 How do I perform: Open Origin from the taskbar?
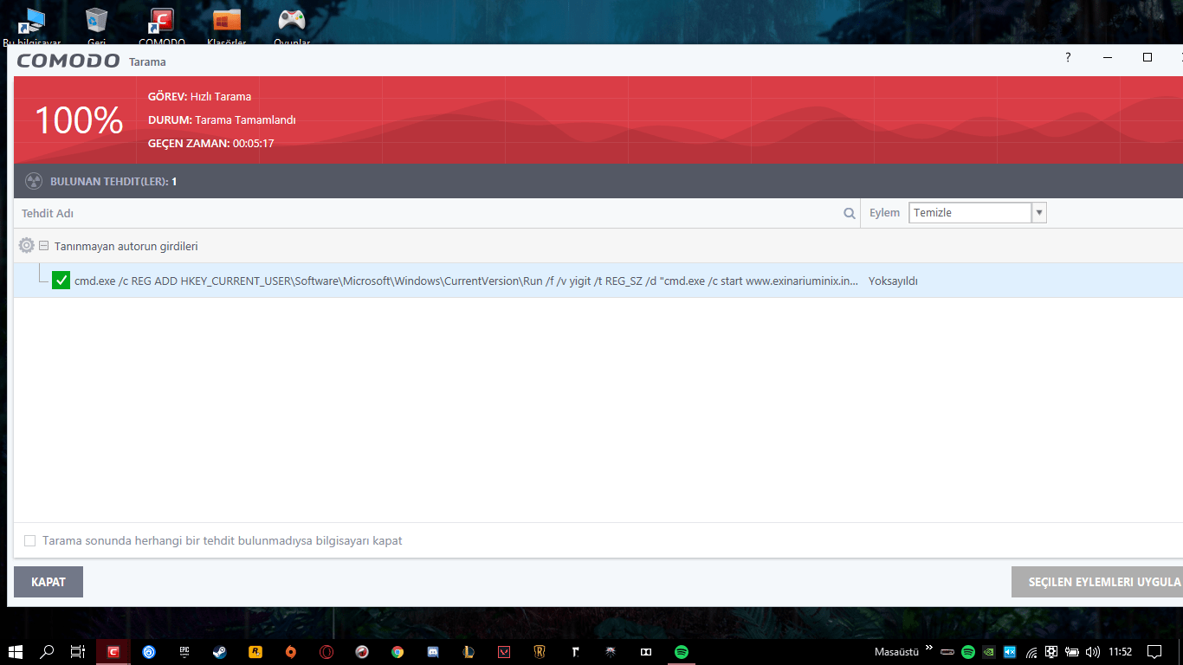click(291, 652)
